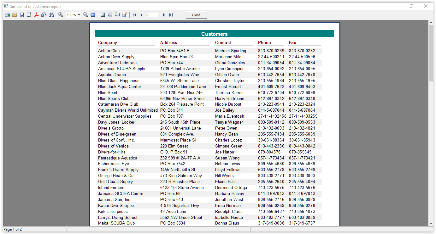This screenshot has width=436, height=234.
Task: Go to the next page
Action: coord(164,15)
